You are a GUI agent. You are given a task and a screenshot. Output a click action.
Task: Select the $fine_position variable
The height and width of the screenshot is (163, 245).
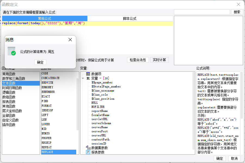point(103,99)
